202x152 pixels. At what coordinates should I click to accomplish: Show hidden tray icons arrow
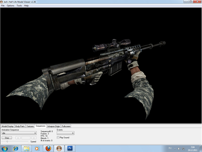tap(175, 149)
